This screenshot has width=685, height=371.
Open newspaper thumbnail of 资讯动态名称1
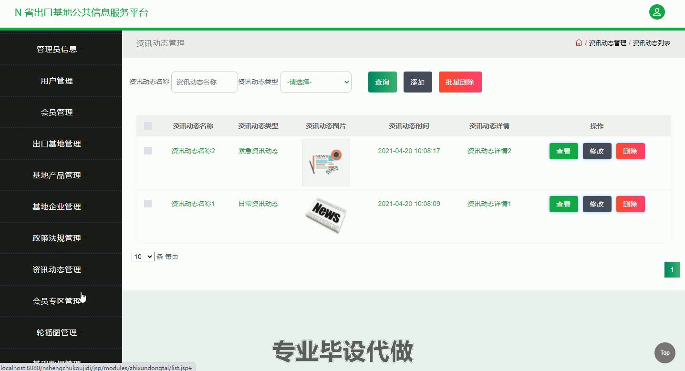point(326,216)
